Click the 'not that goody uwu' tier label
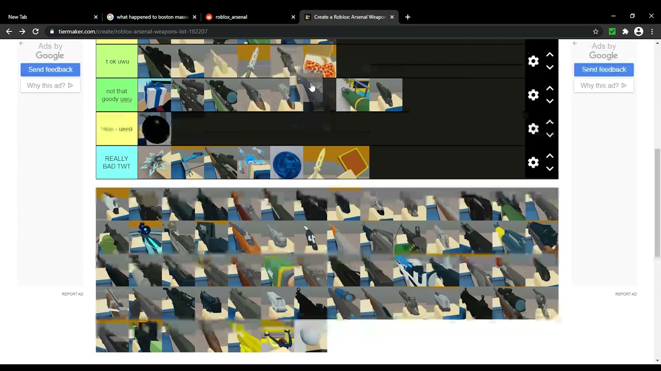Image resolution: width=661 pixels, height=371 pixels. 117,95
